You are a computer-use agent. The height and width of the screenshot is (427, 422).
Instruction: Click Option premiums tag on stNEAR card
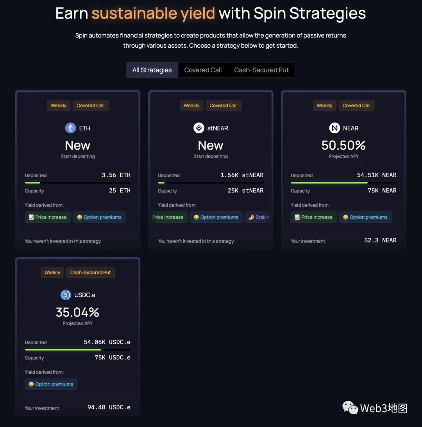[x=216, y=217]
